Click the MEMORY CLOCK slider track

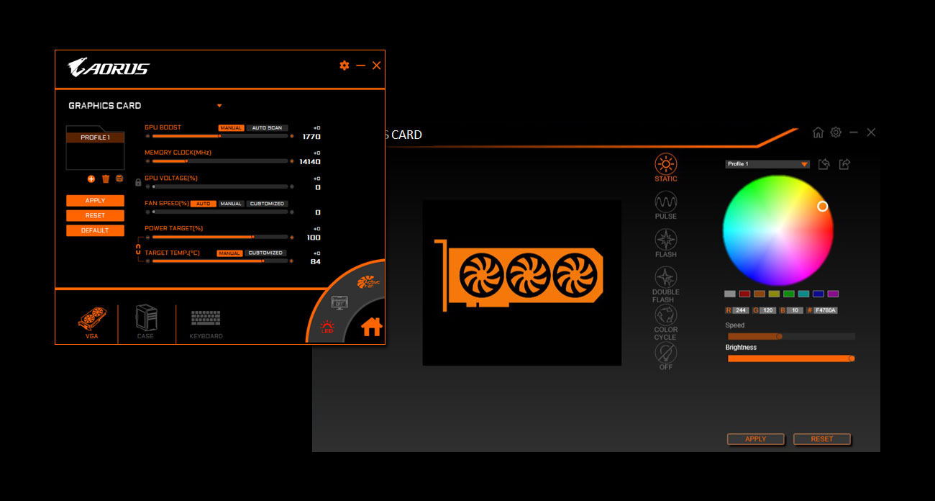(x=219, y=161)
